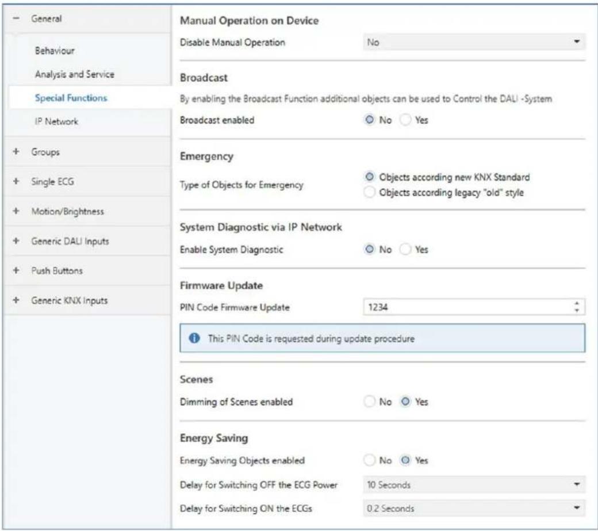Select the Special Functions page

click(x=71, y=98)
